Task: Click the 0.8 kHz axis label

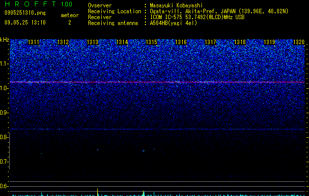Action: (x=4, y=137)
